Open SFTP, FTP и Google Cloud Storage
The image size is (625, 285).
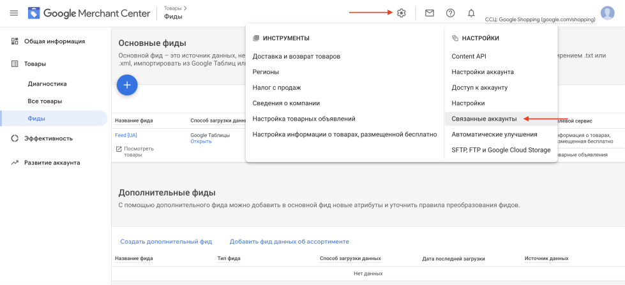[501, 150]
